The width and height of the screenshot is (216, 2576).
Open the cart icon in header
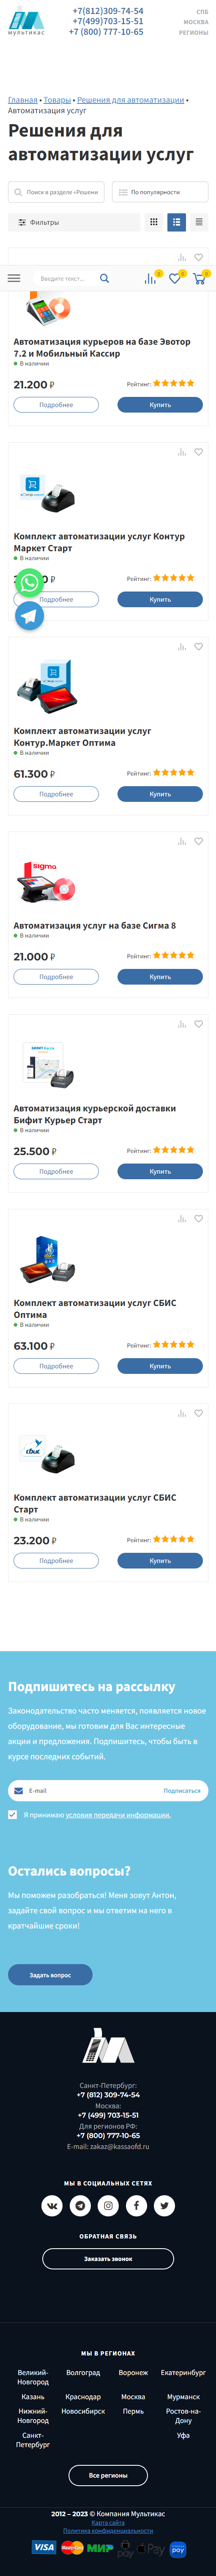coord(199,279)
